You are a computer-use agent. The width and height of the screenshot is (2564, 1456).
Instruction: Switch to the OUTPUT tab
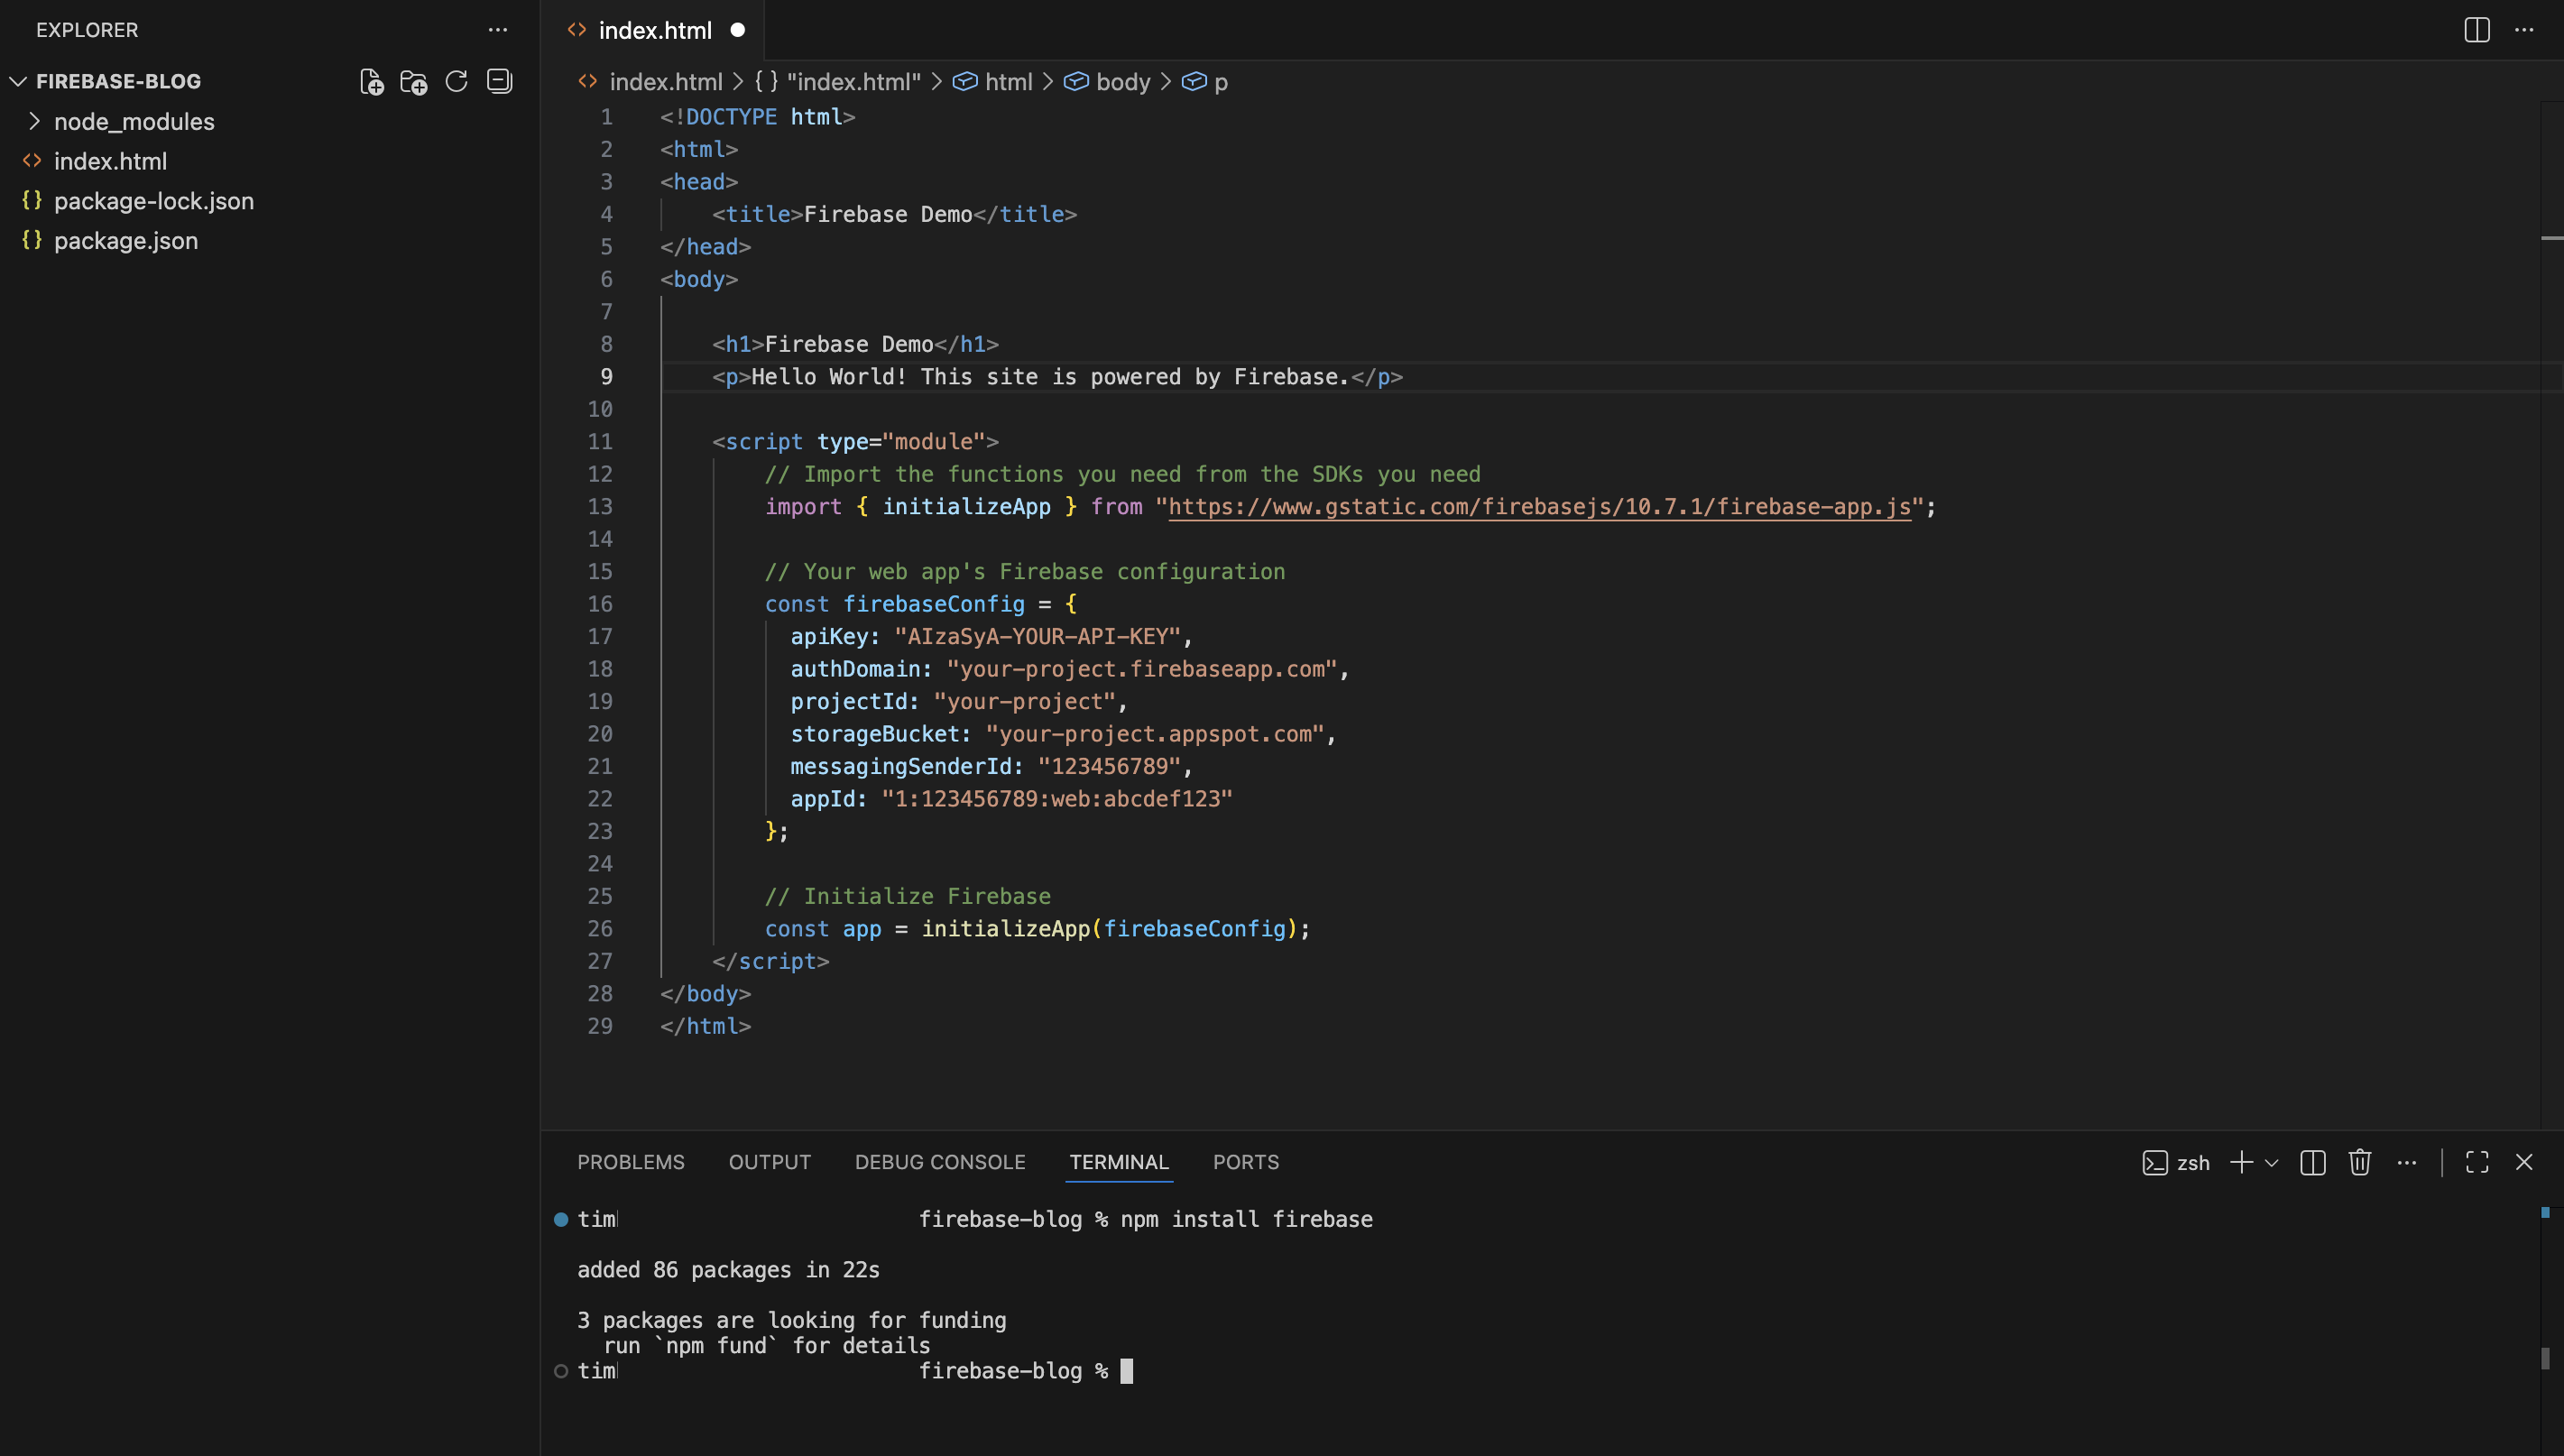click(x=770, y=1162)
